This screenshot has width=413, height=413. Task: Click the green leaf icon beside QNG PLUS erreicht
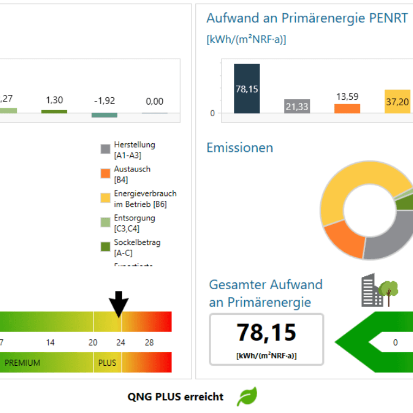tap(246, 397)
